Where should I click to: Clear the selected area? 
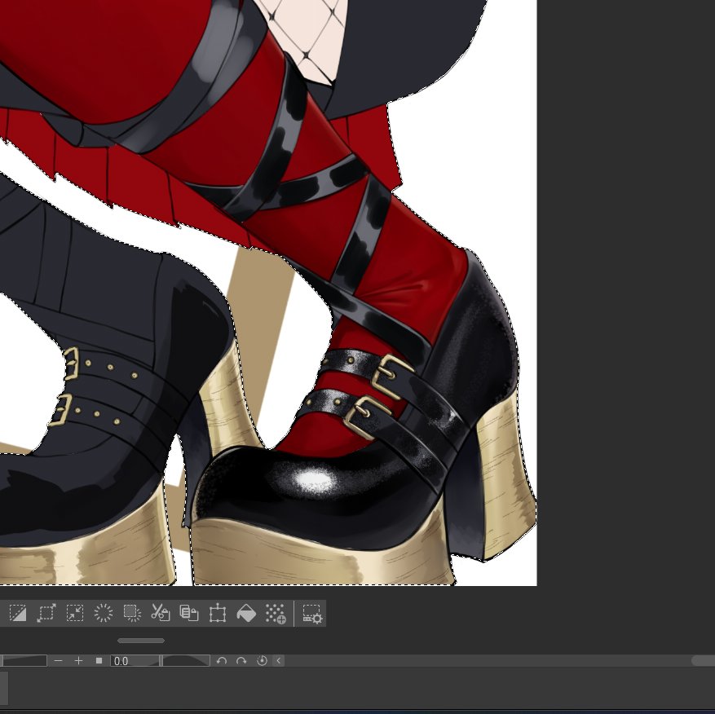[x=130, y=614]
